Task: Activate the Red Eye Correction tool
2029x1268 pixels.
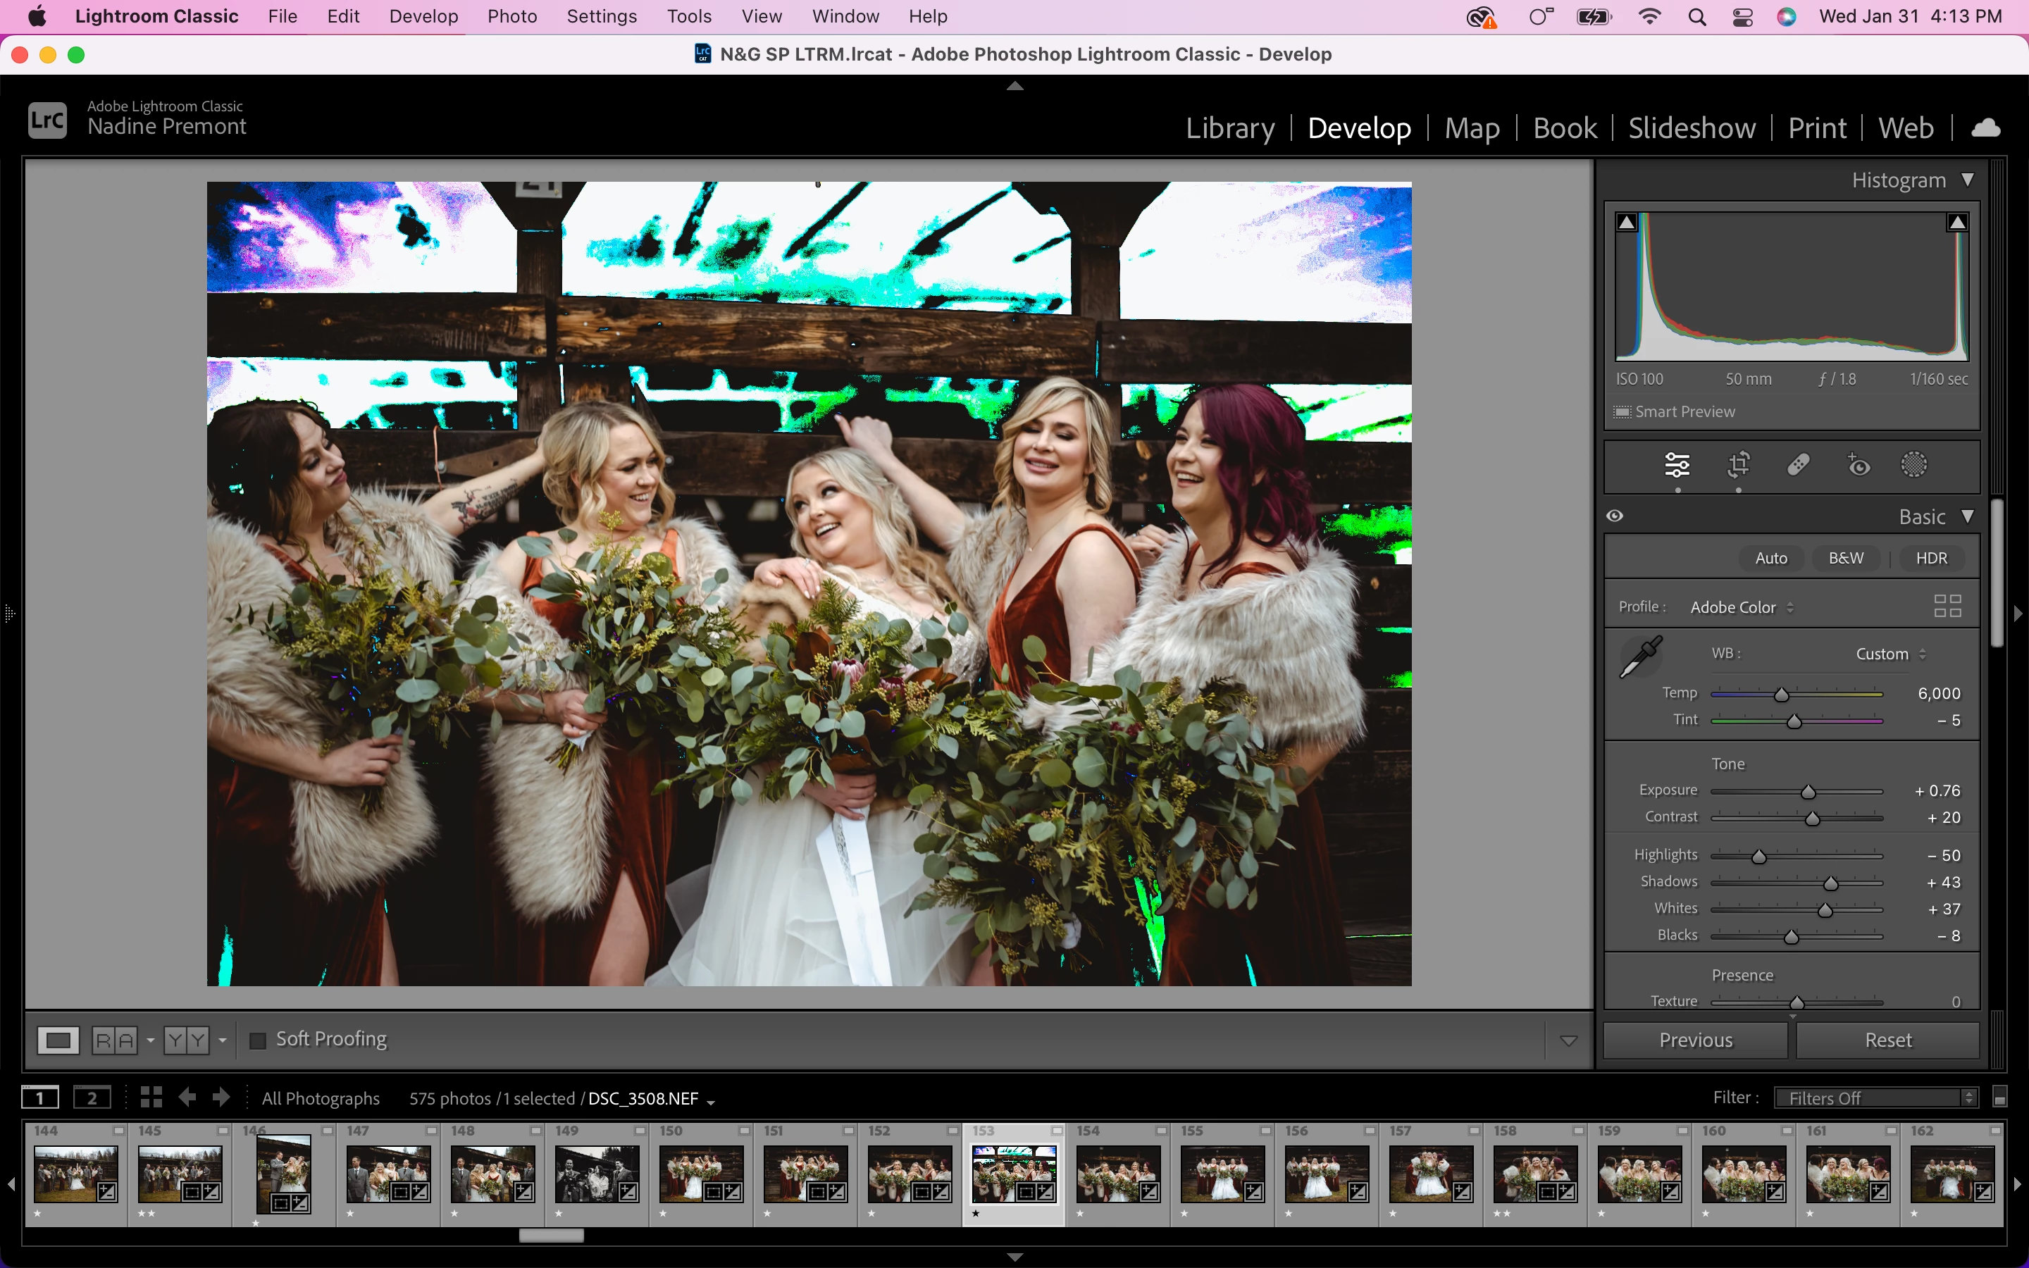Action: point(1858,465)
